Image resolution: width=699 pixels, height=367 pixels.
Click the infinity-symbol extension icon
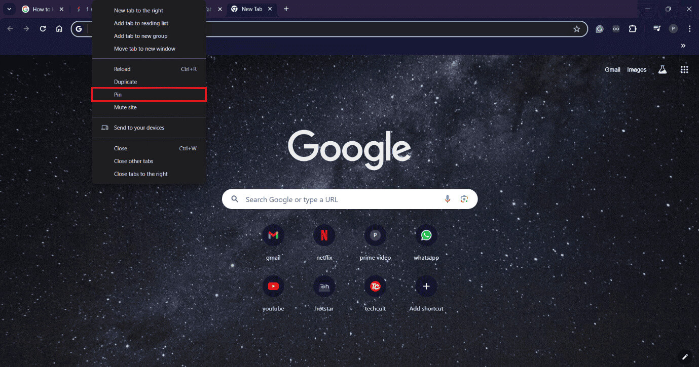[x=616, y=29]
